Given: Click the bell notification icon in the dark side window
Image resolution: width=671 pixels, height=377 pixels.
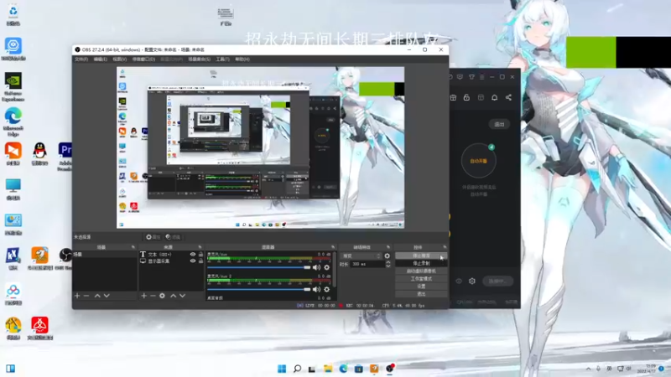Looking at the screenshot, I should click(494, 97).
